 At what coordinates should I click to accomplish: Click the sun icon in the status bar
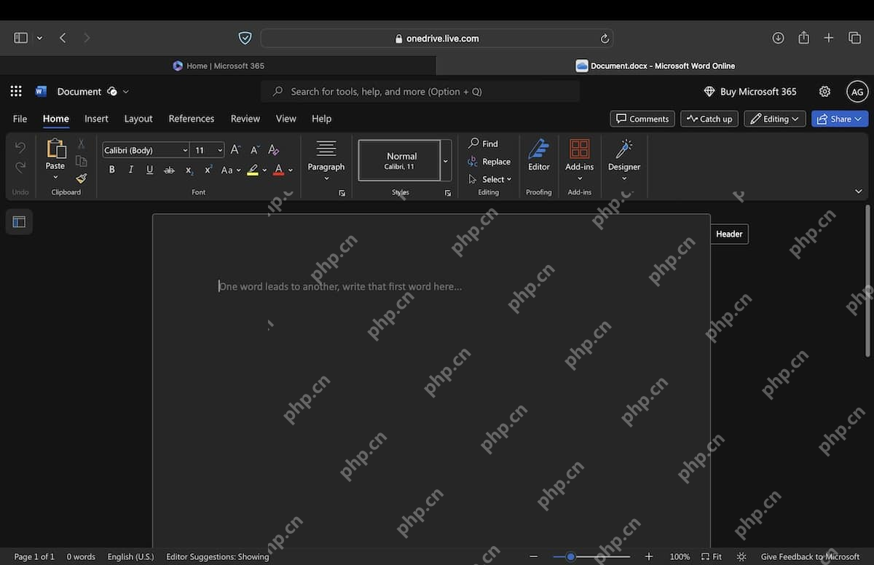(x=741, y=556)
